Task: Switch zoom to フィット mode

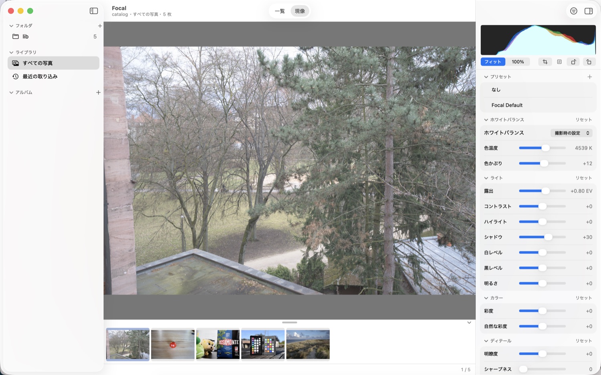Action: [x=493, y=62]
